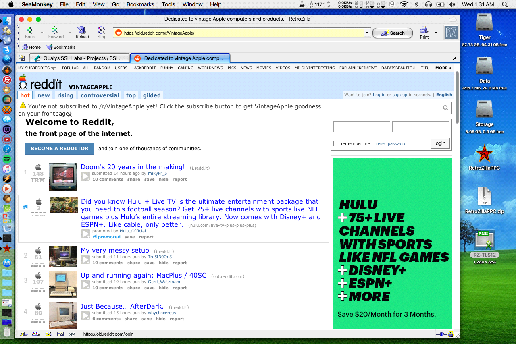Image resolution: width=516 pixels, height=344 pixels.
Task: Open the FileZilla icon in the Dock
Action: click(7, 80)
